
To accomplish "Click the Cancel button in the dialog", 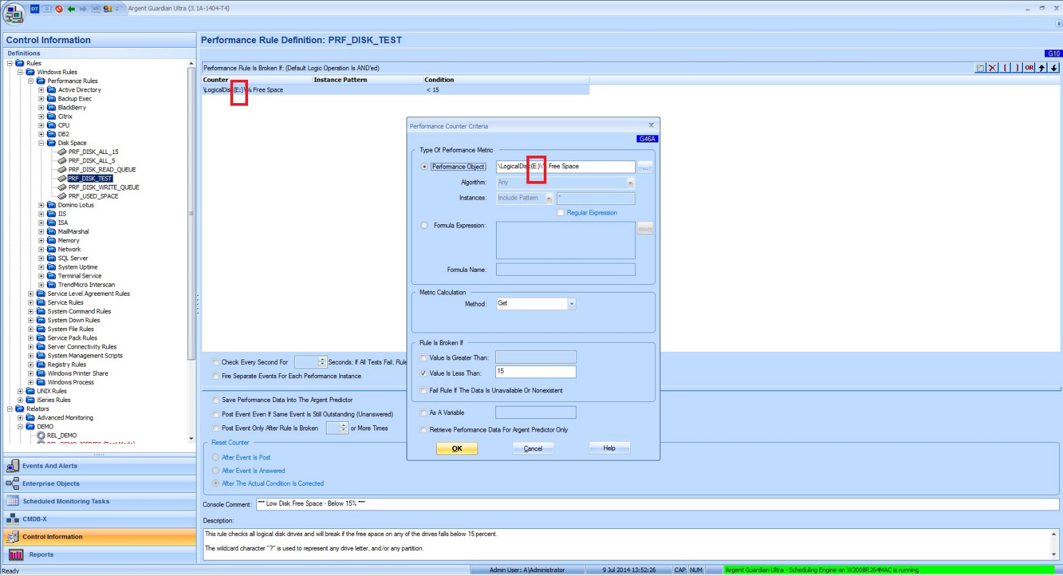I will click(x=533, y=448).
